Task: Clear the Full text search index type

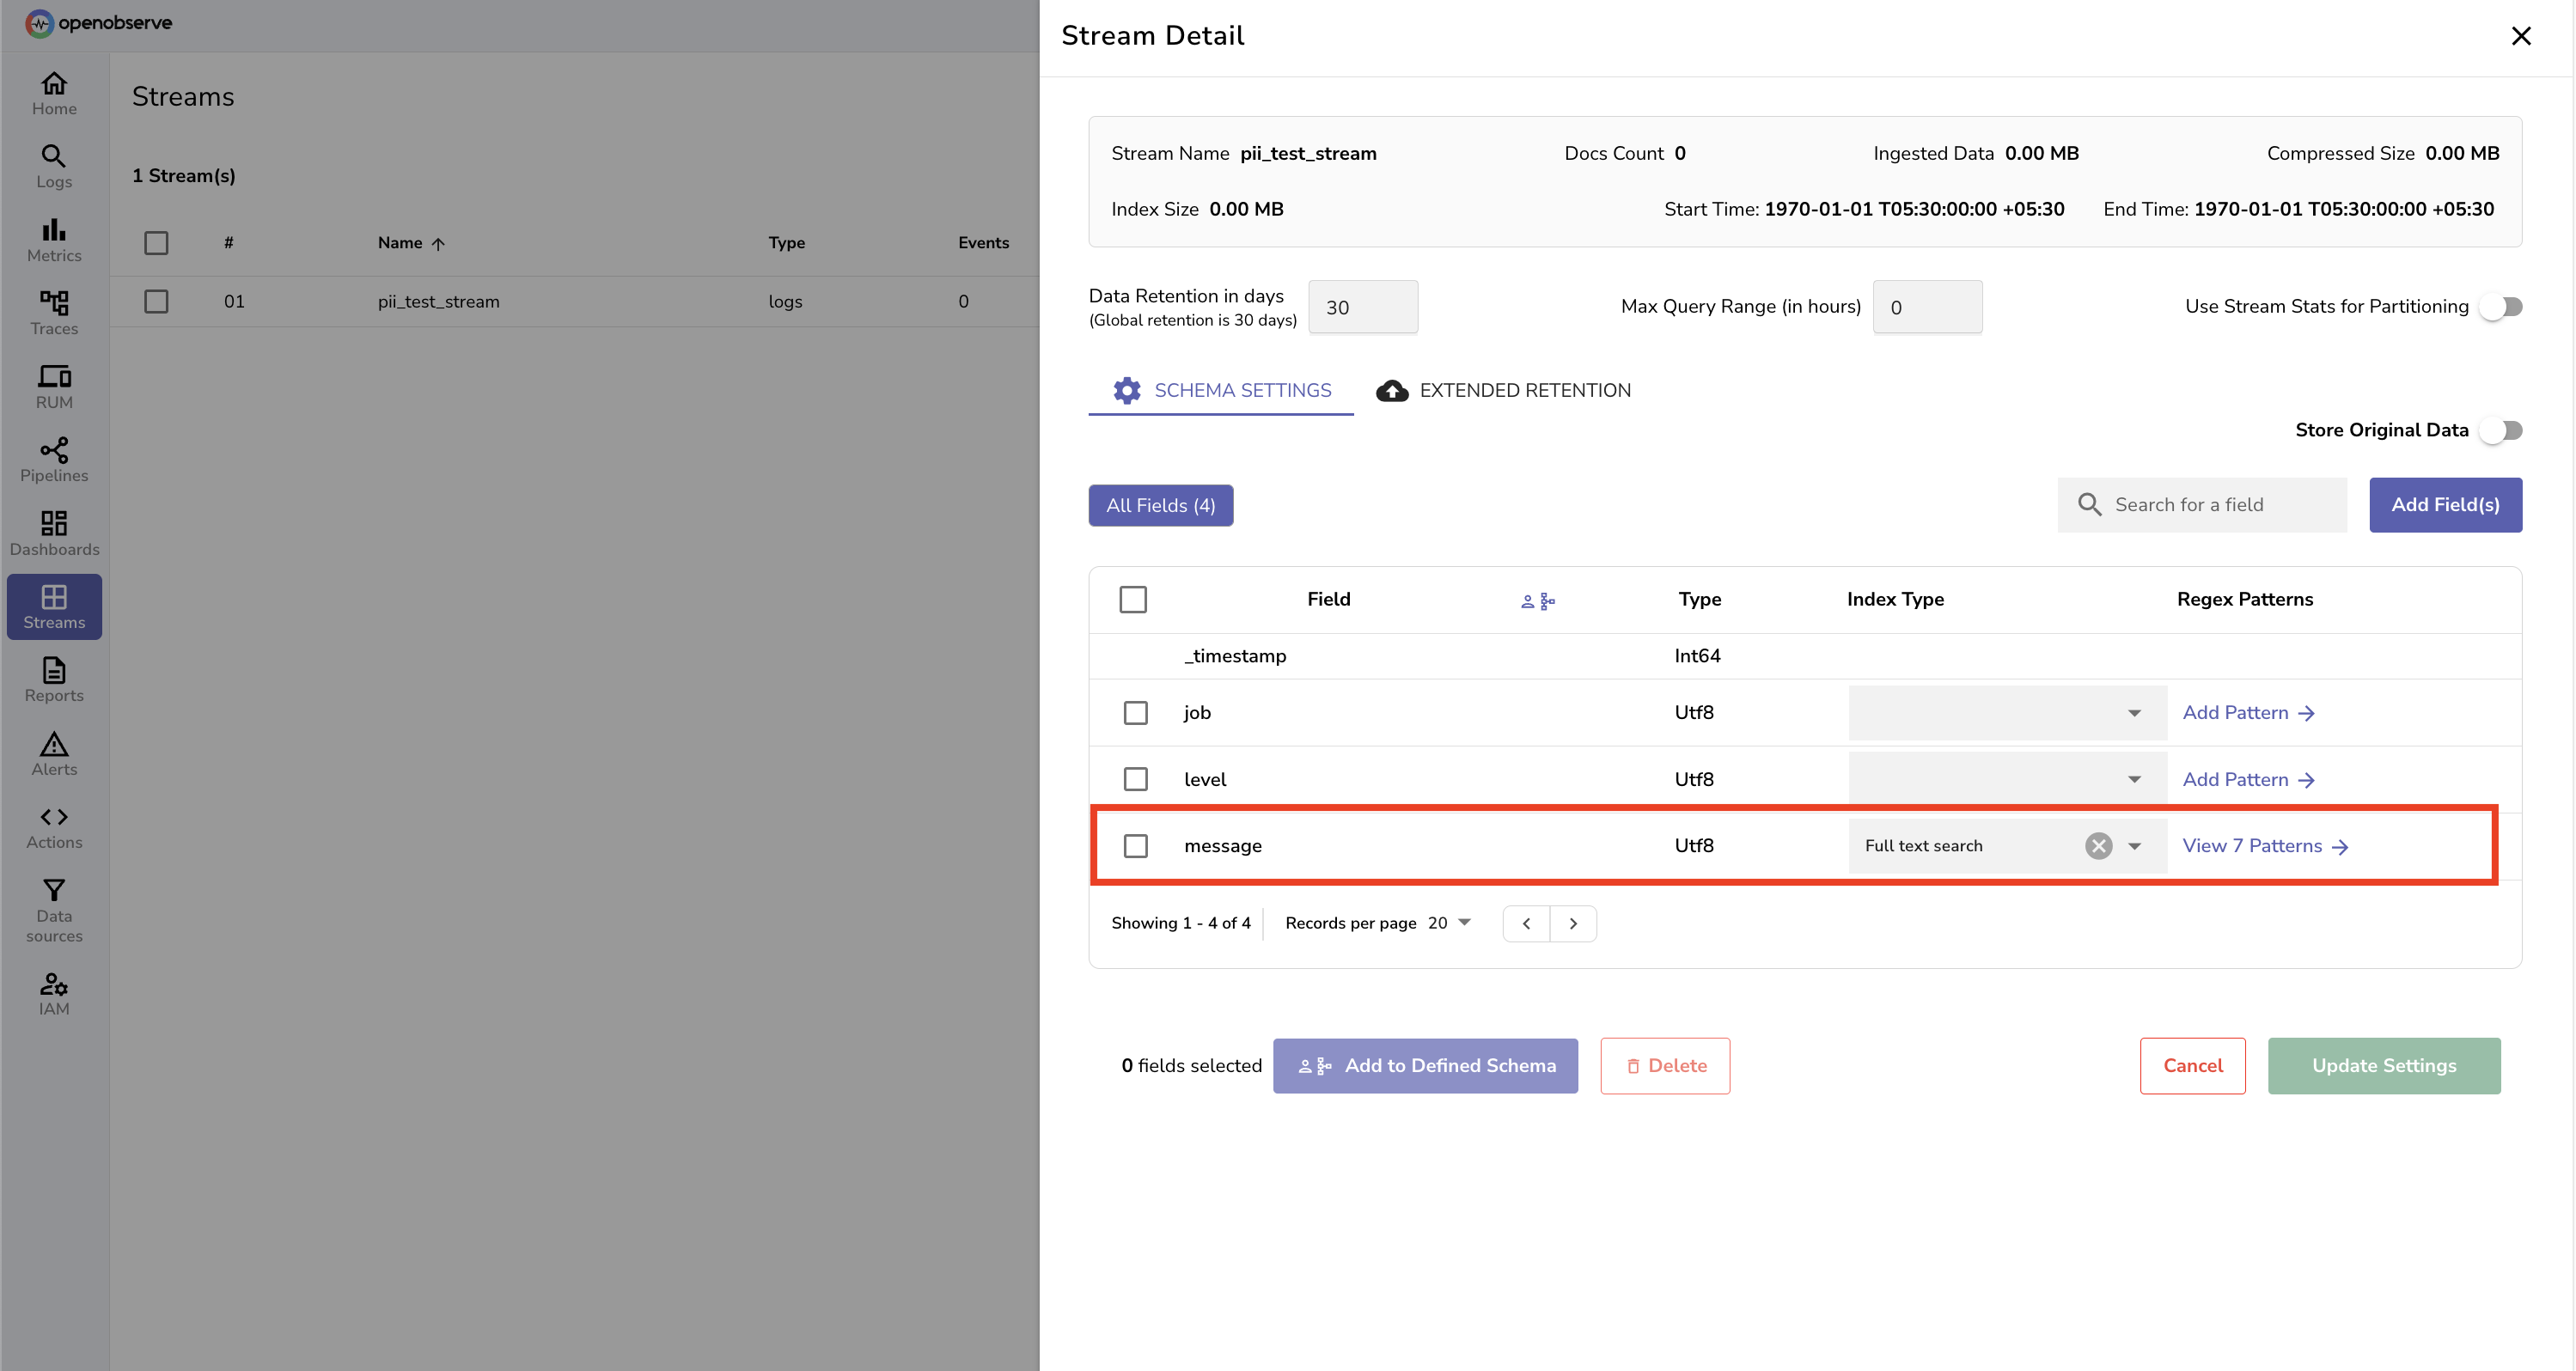Action: pos(2098,846)
